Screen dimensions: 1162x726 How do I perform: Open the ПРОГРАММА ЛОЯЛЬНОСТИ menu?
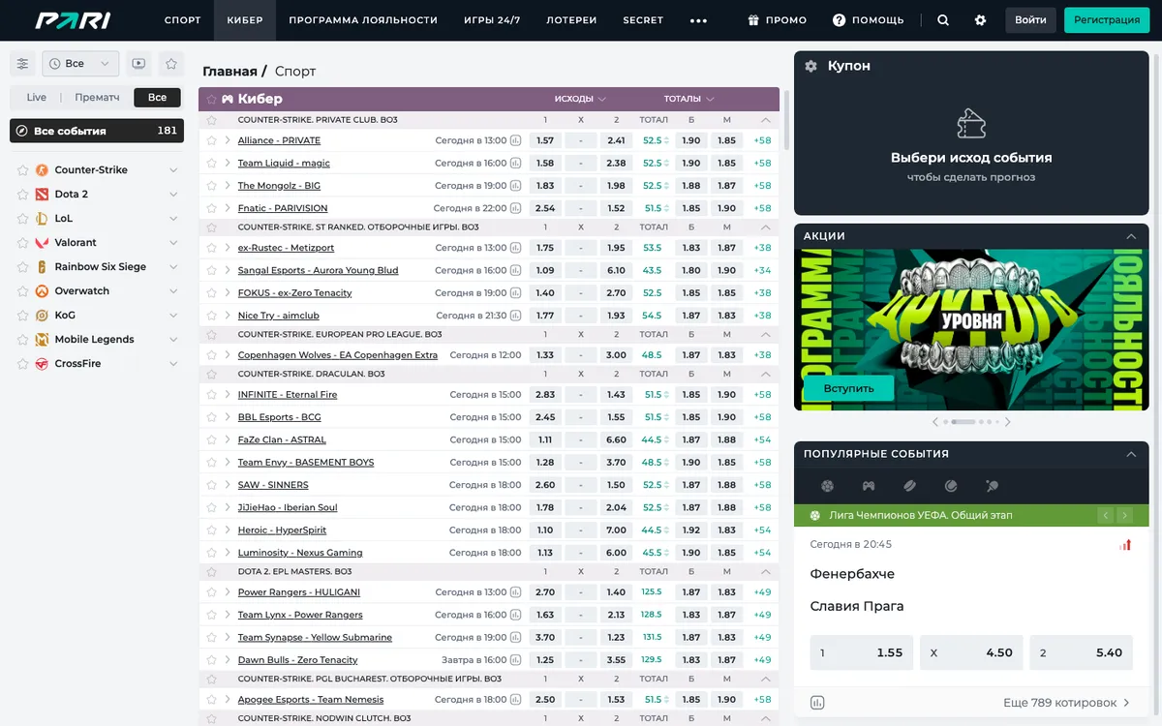(x=363, y=20)
